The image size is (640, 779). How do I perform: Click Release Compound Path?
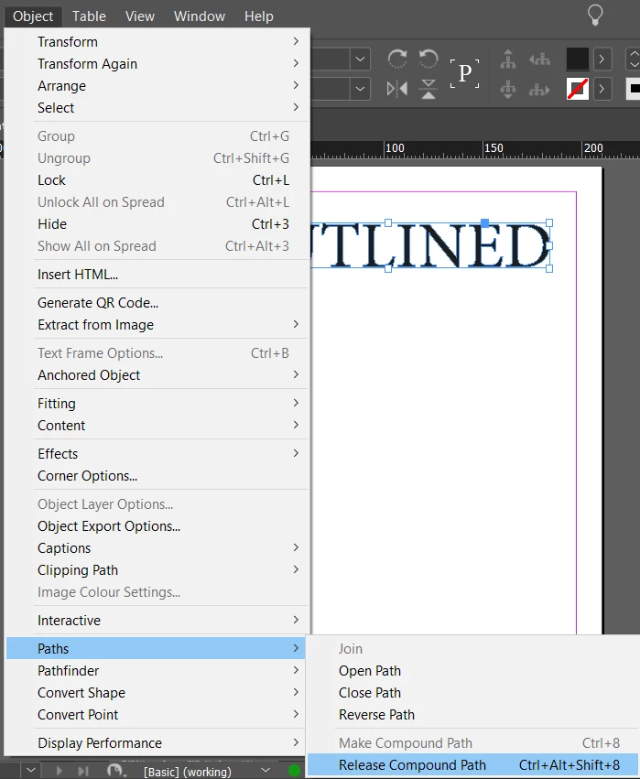tap(472, 765)
